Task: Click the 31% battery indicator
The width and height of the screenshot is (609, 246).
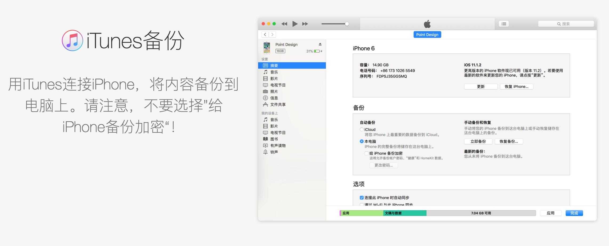Action: pyautogui.click(x=314, y=51)
